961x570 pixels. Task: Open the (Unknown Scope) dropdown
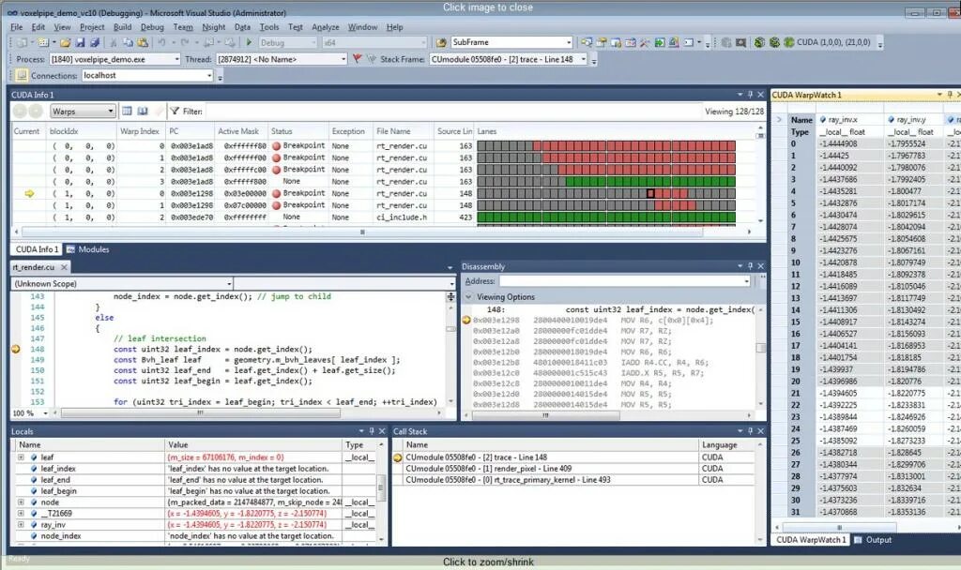pyautogui.click(x=229, y=283)
